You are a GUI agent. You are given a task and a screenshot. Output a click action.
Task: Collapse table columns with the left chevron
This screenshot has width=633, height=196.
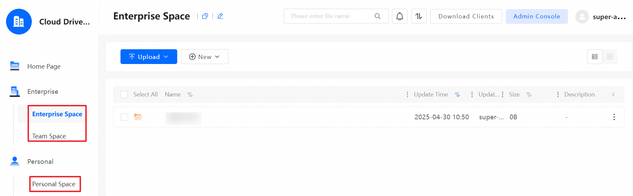click(x=613, y=94)
